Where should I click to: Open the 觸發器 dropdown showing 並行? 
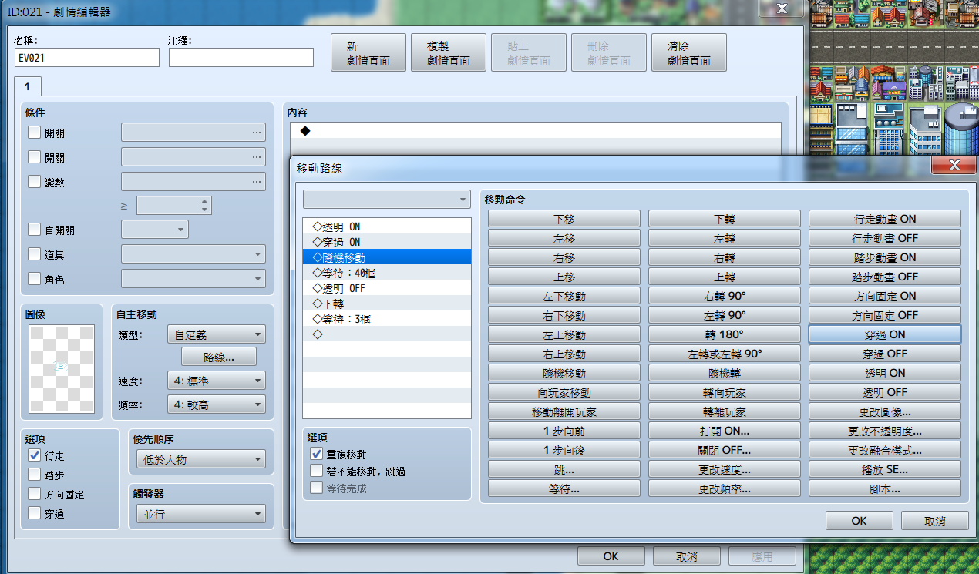pyautogui.click(x=200, y=515)
